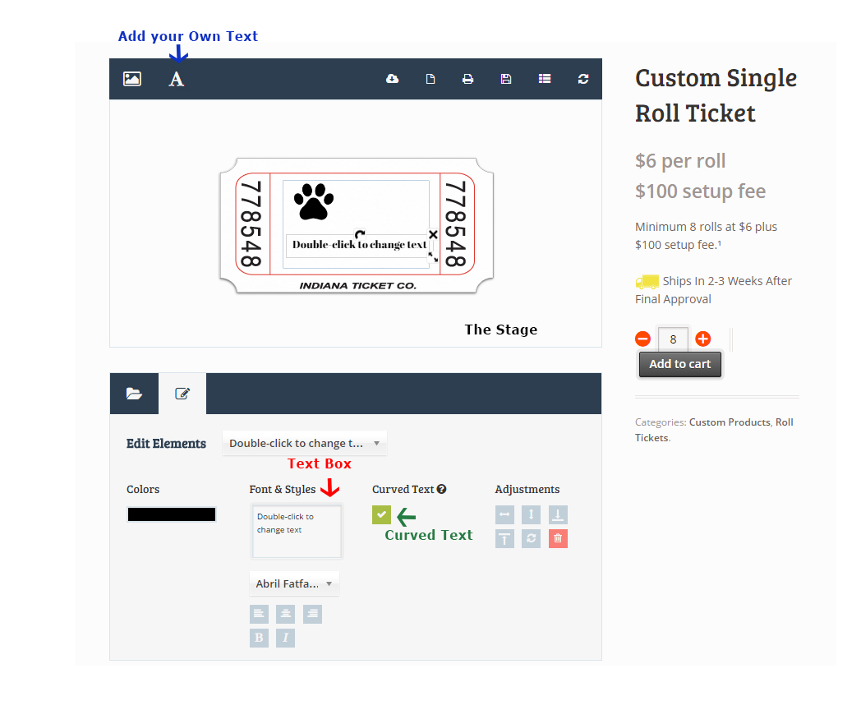Toggle bold text style
Image resolution: width=861 pixels, height=710 pixels.
[x=259, y=638]
